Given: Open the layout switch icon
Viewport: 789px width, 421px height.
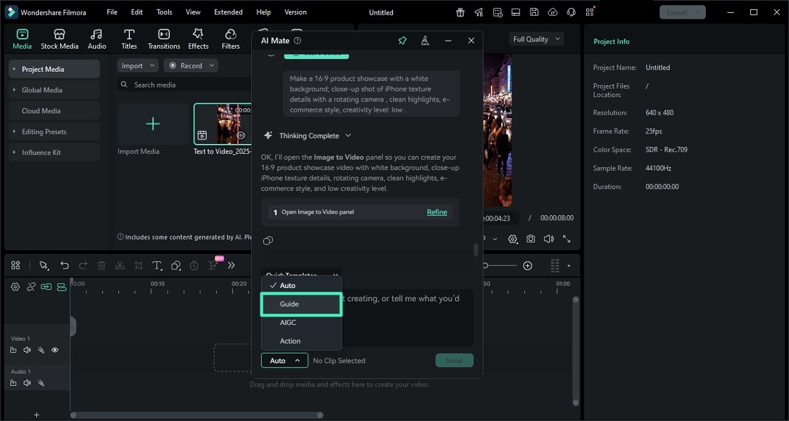Looking at the screenshot, I should coord(516,12).
